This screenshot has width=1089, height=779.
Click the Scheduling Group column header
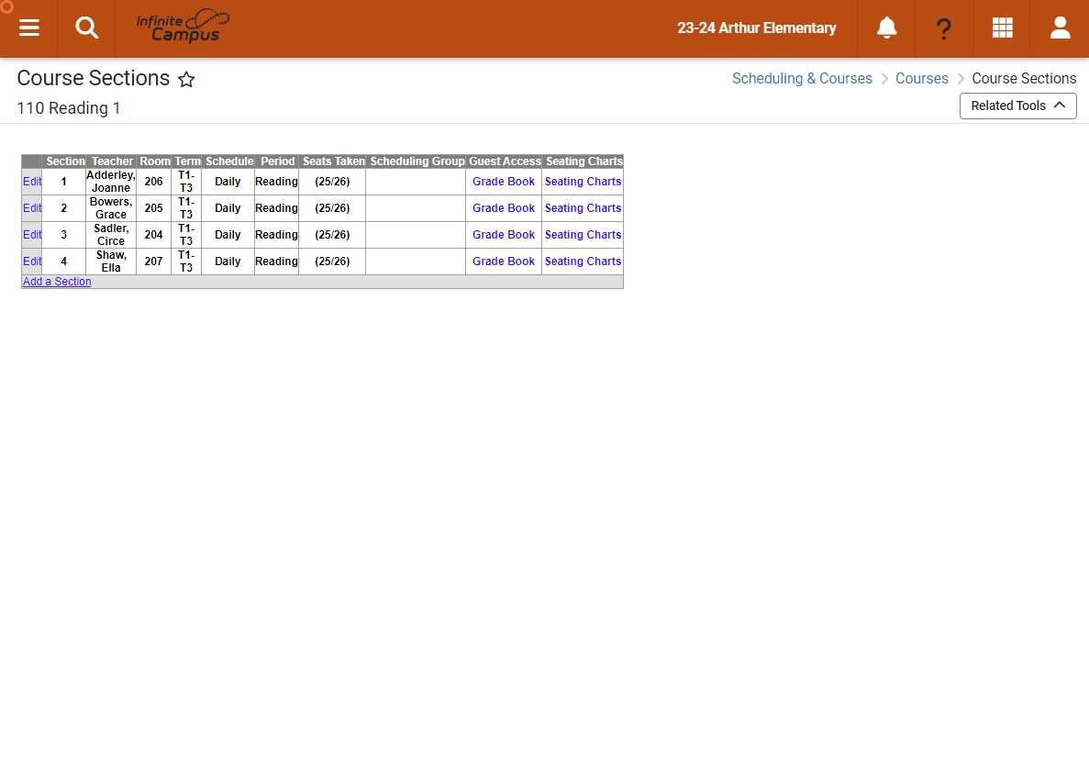[417, 161]
